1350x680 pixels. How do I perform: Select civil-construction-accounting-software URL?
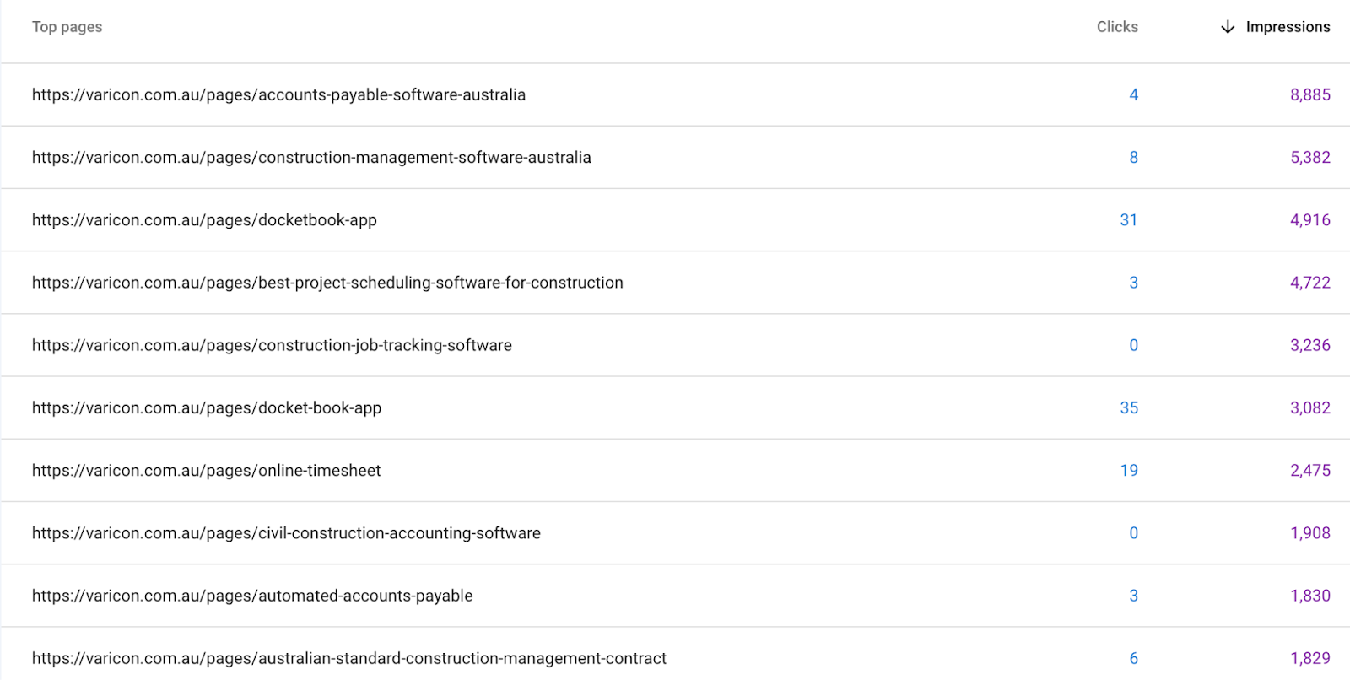tap(286, 533)
